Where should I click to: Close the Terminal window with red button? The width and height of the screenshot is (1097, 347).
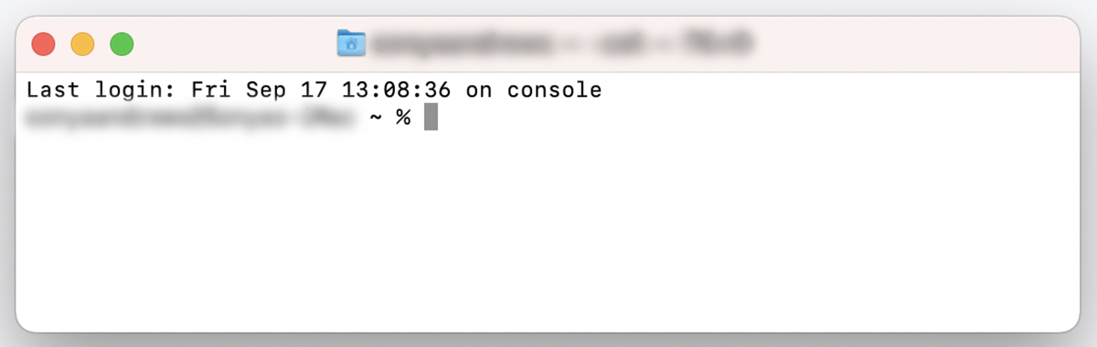point(44,44)
